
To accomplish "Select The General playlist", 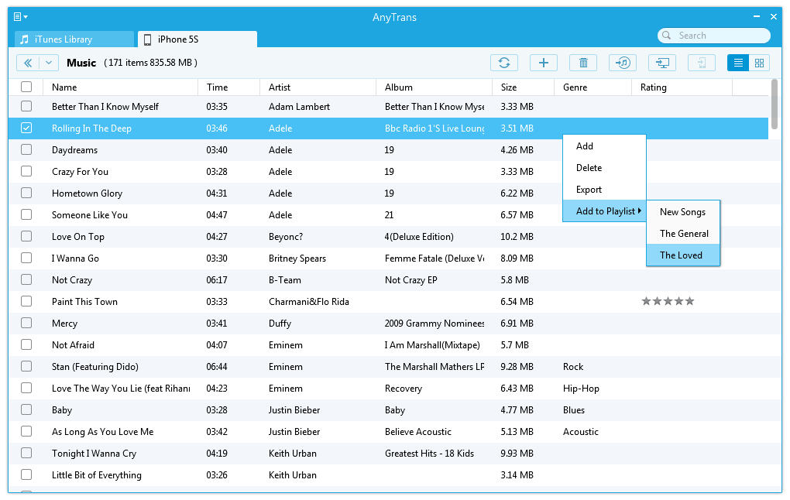I will [x=683, y=234].
